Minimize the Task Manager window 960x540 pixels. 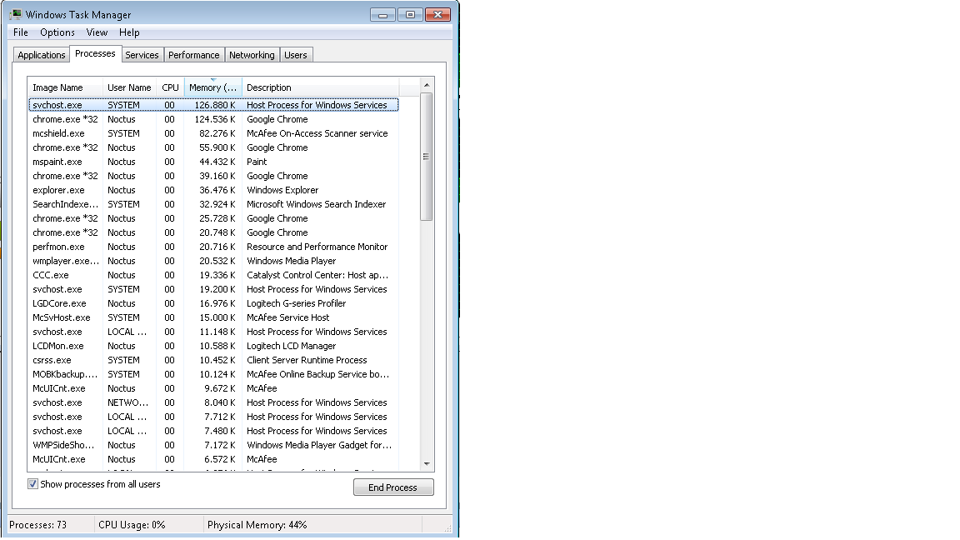tap(382, 15)
